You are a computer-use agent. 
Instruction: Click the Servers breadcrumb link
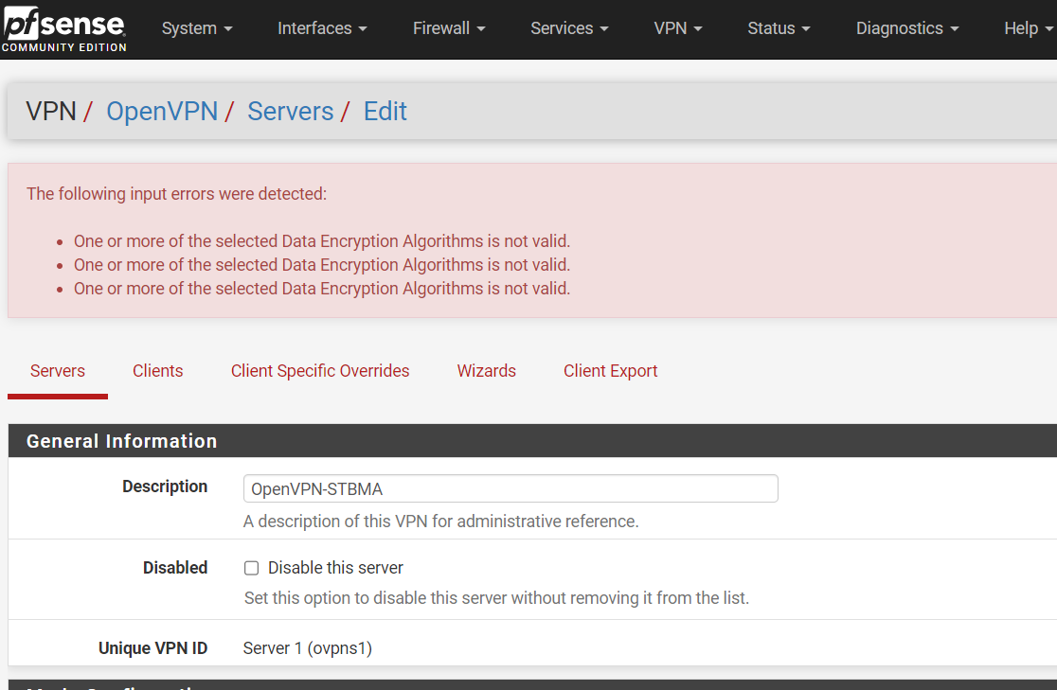290,112
